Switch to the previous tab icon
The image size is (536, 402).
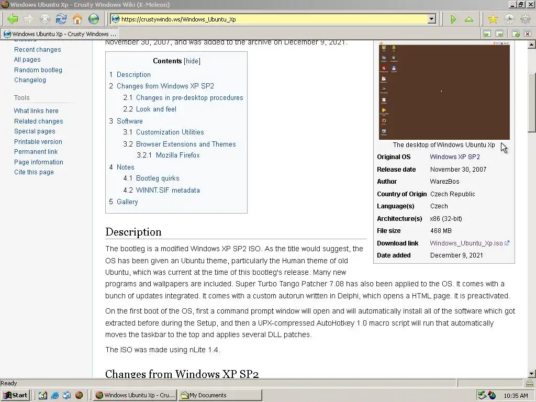[487, 33]
